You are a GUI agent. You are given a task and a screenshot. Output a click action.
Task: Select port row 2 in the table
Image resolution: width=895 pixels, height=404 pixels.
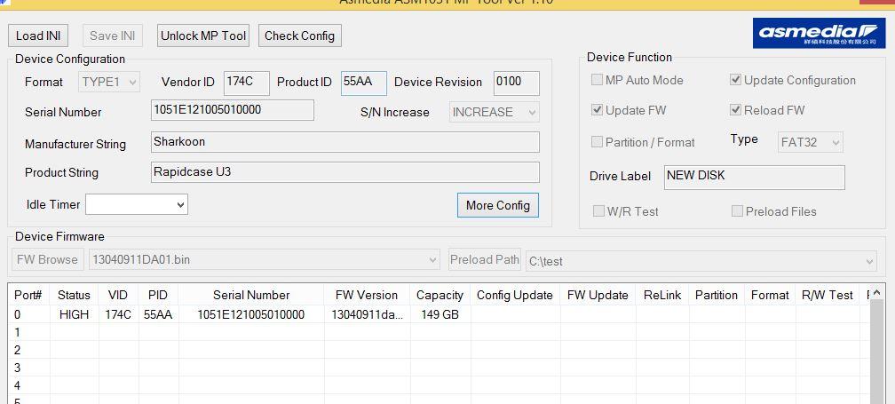[438, 350]
